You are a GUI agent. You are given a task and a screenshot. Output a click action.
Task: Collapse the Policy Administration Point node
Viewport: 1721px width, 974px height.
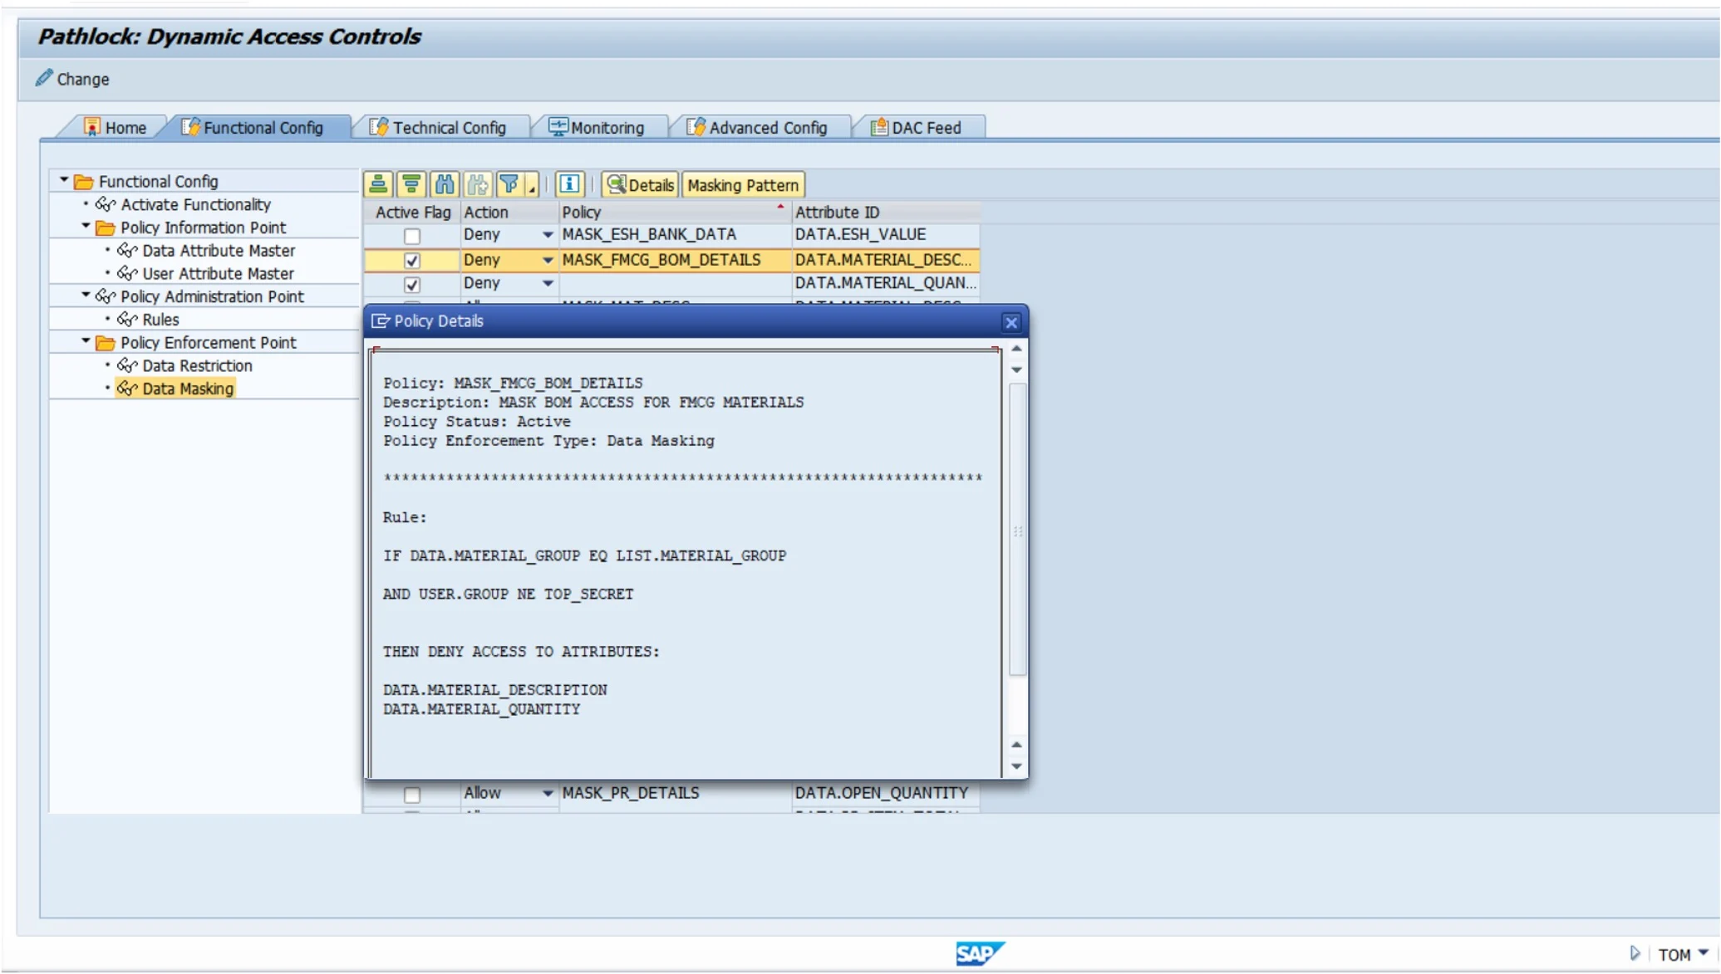86,295
